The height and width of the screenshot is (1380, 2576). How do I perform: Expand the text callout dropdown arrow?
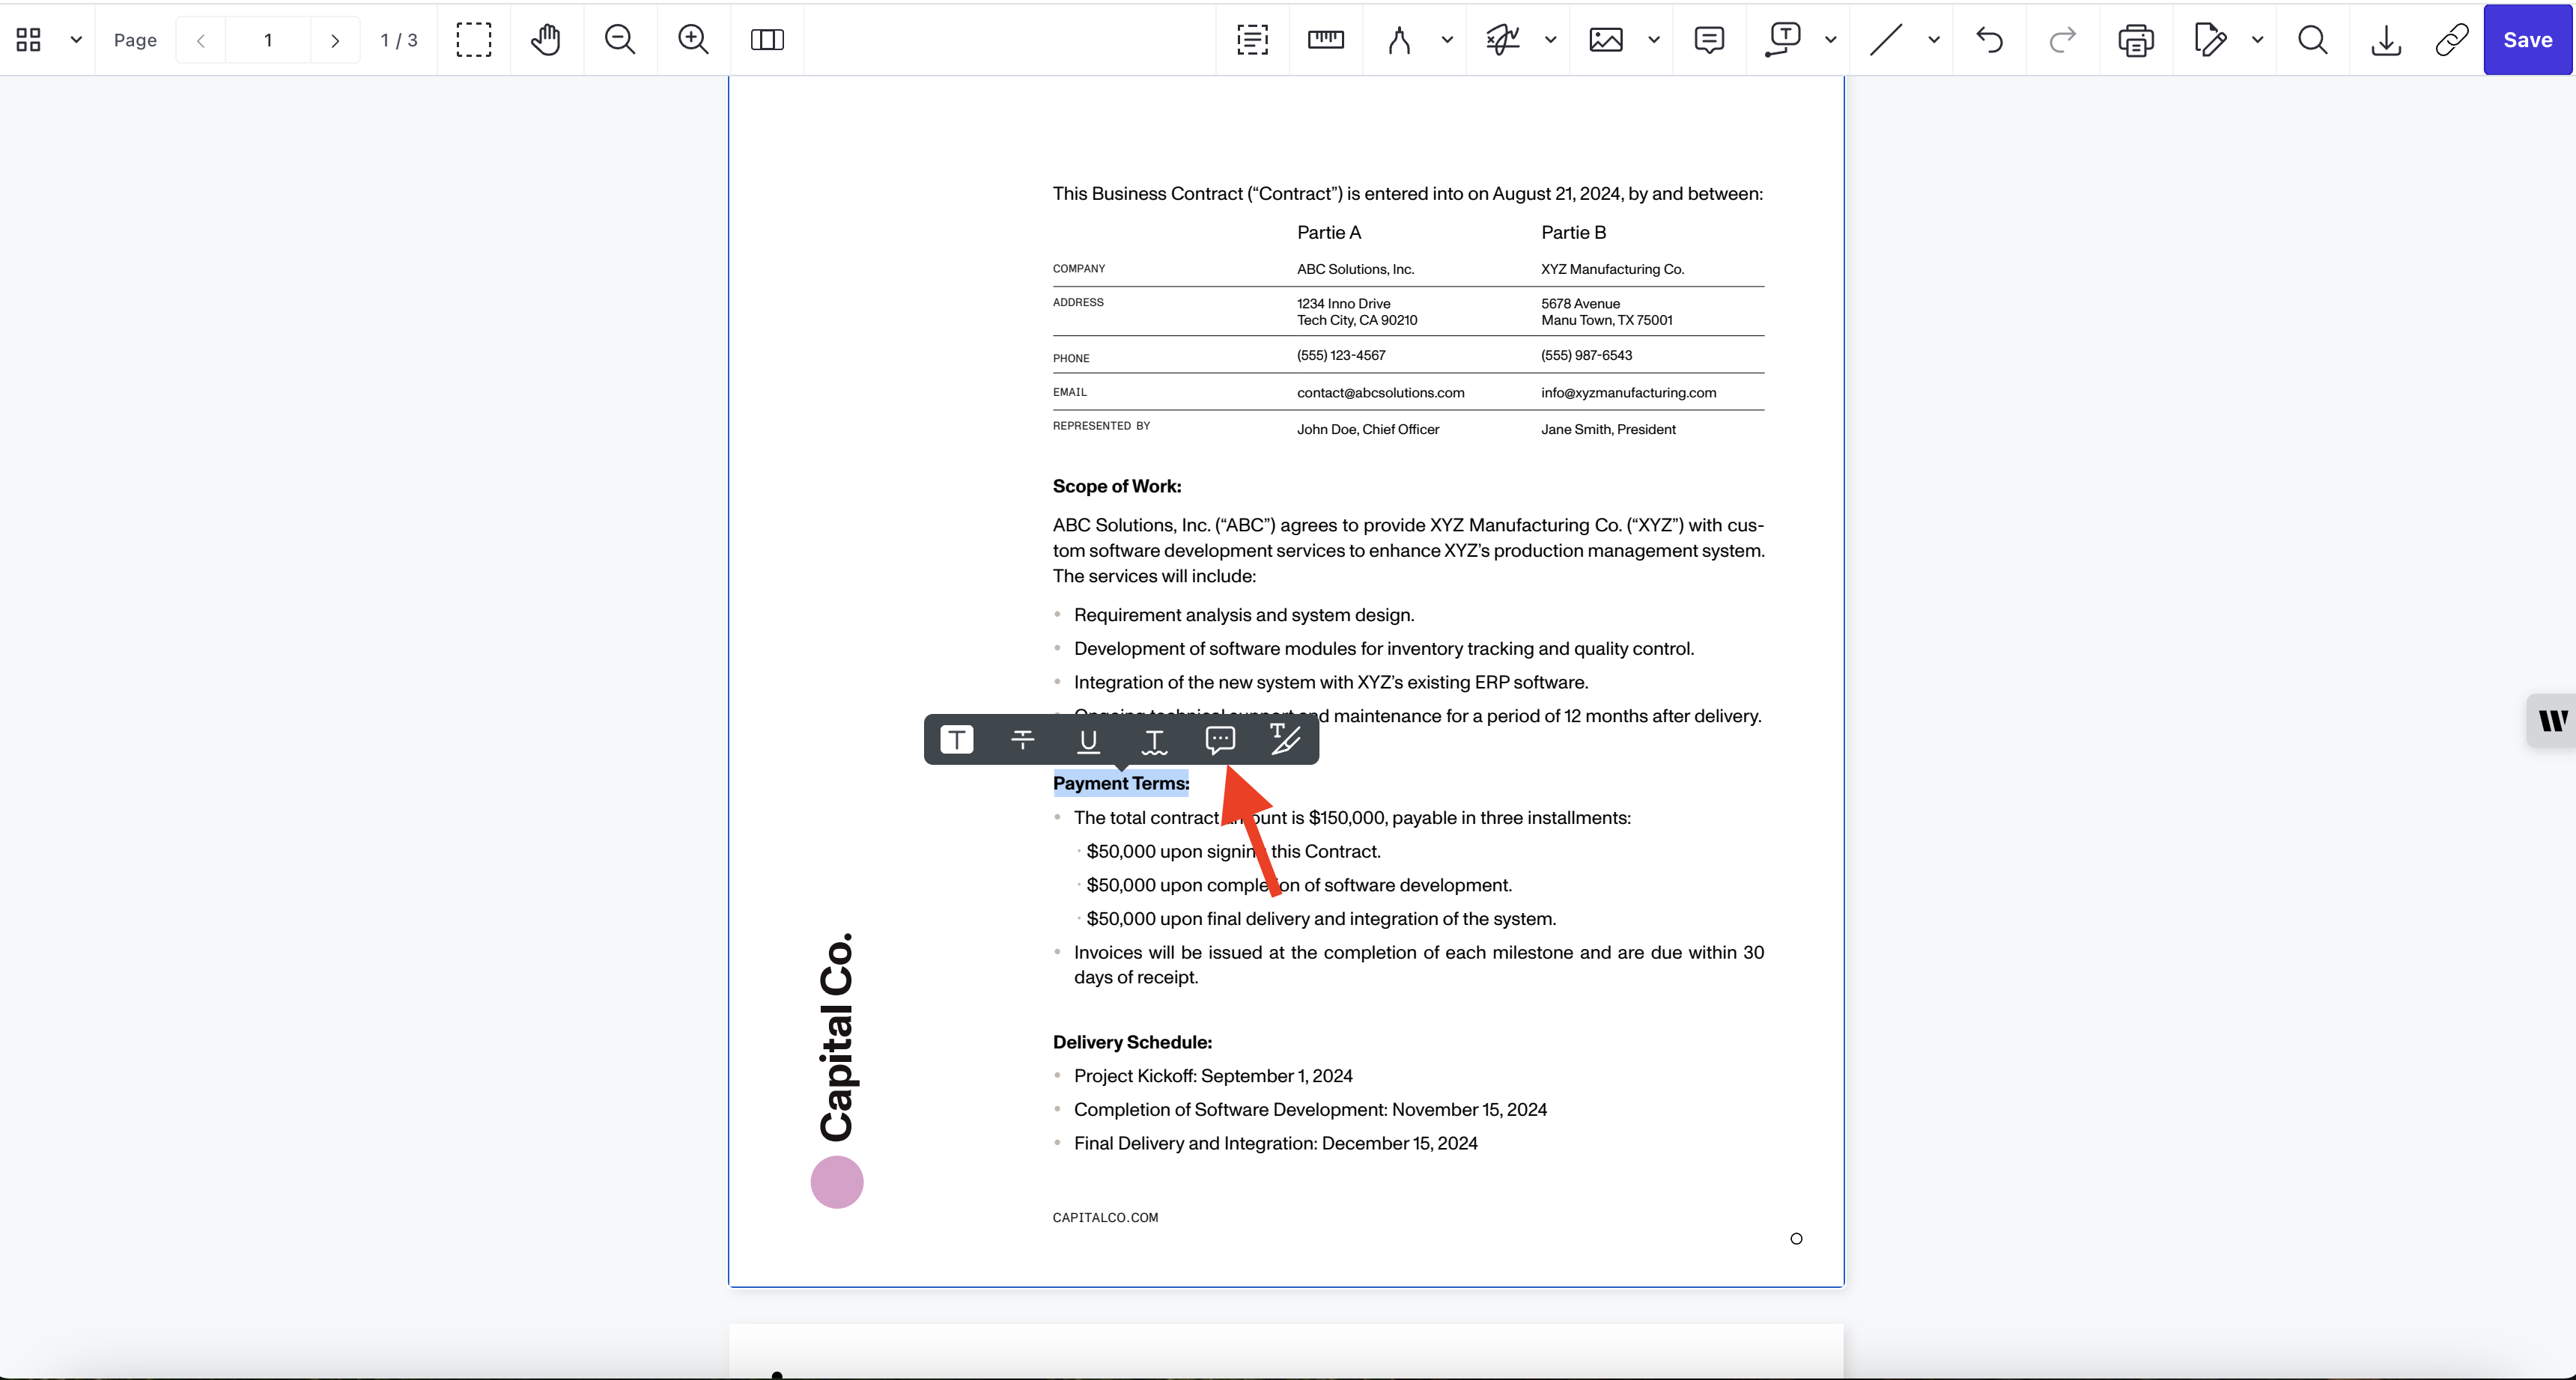click(x=1831, y=40)
